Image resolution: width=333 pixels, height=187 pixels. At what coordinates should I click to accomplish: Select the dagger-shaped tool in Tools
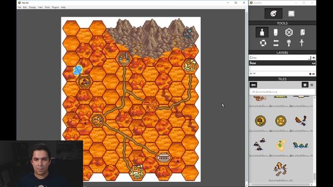point(302,43)
